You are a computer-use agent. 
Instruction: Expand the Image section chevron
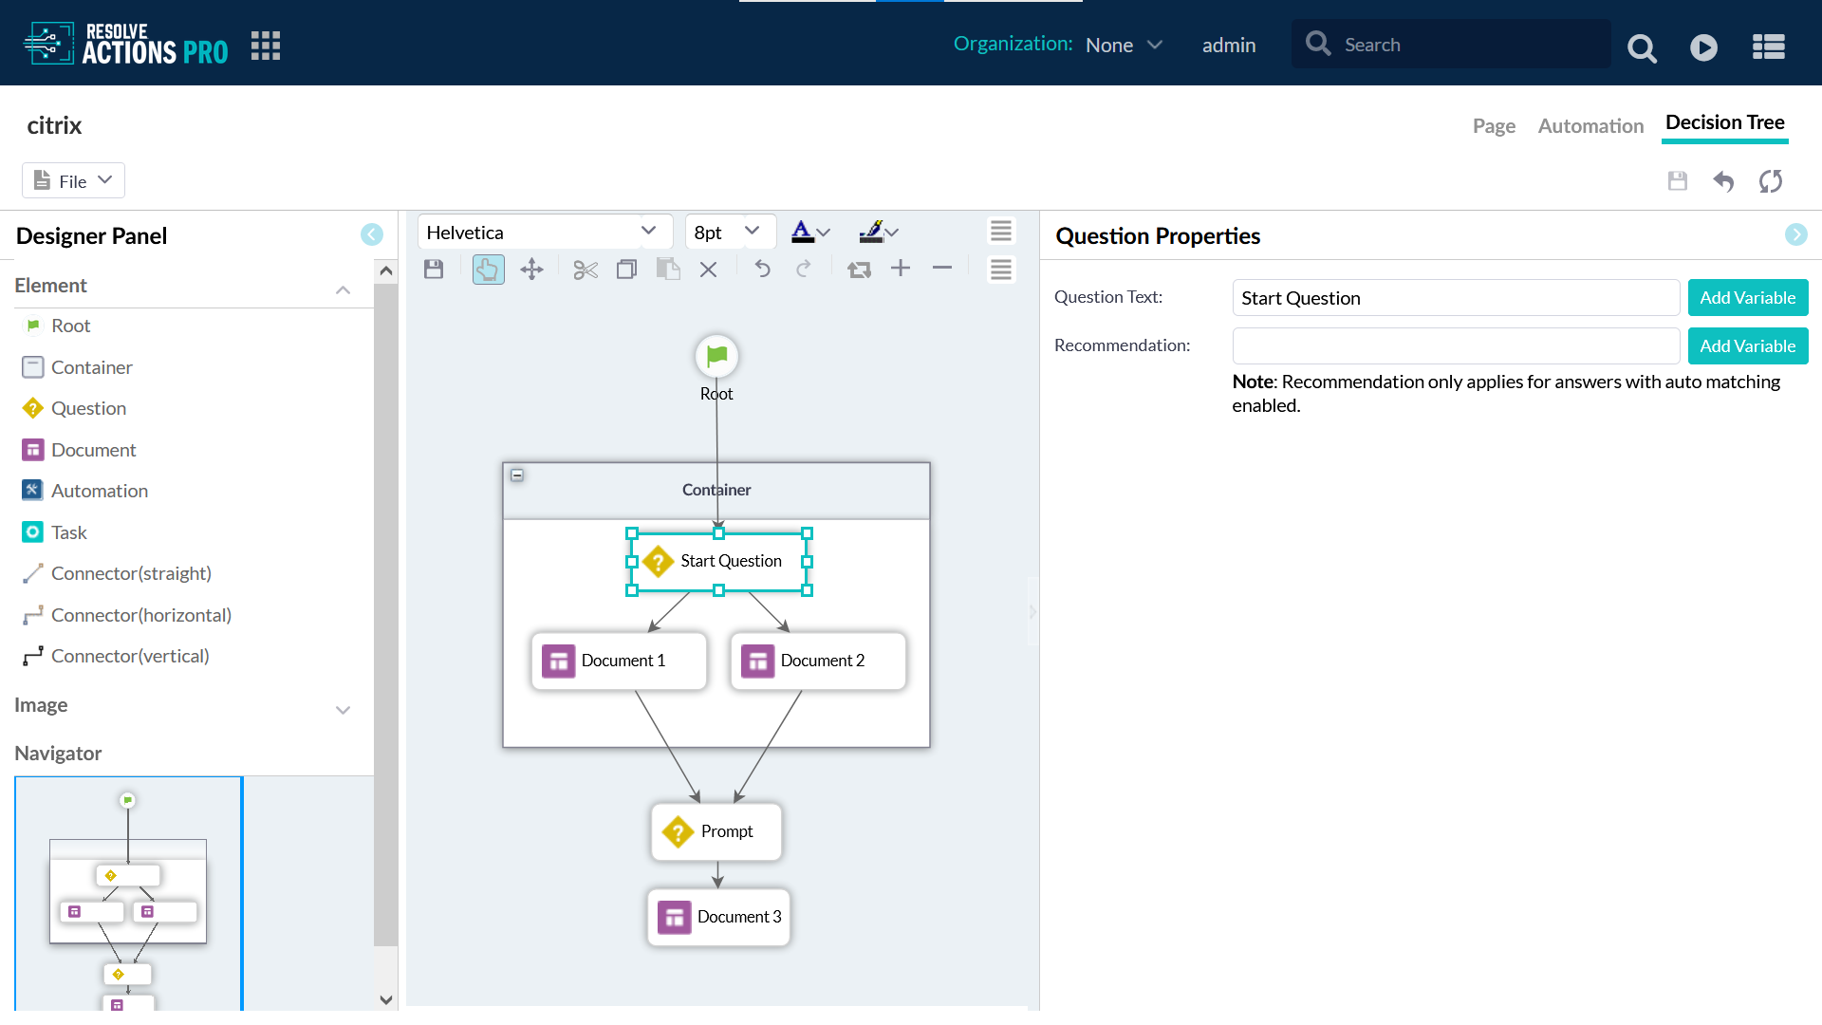pyautogui.click(x=344, y=710)
